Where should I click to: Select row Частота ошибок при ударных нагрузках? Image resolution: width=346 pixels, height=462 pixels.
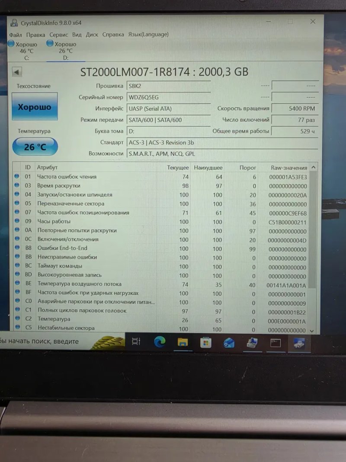pyautogui.click(x=161, y=293)
